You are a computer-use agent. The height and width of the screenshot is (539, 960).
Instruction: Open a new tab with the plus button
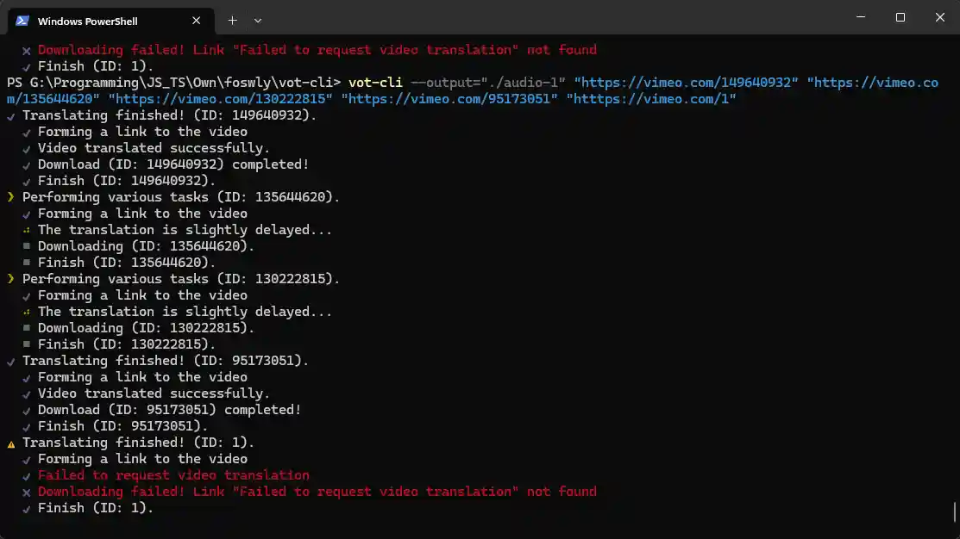(x=232, y=21)
